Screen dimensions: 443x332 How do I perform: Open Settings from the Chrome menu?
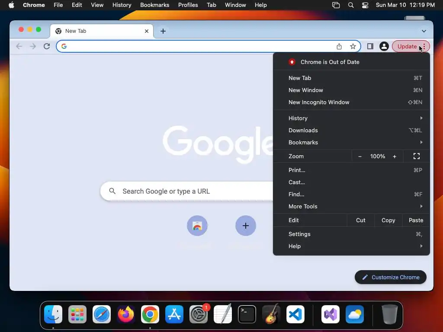click(x=351, y=234)
